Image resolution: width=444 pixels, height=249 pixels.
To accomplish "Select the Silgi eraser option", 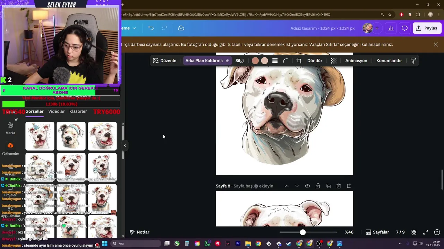I will point(239,61).
